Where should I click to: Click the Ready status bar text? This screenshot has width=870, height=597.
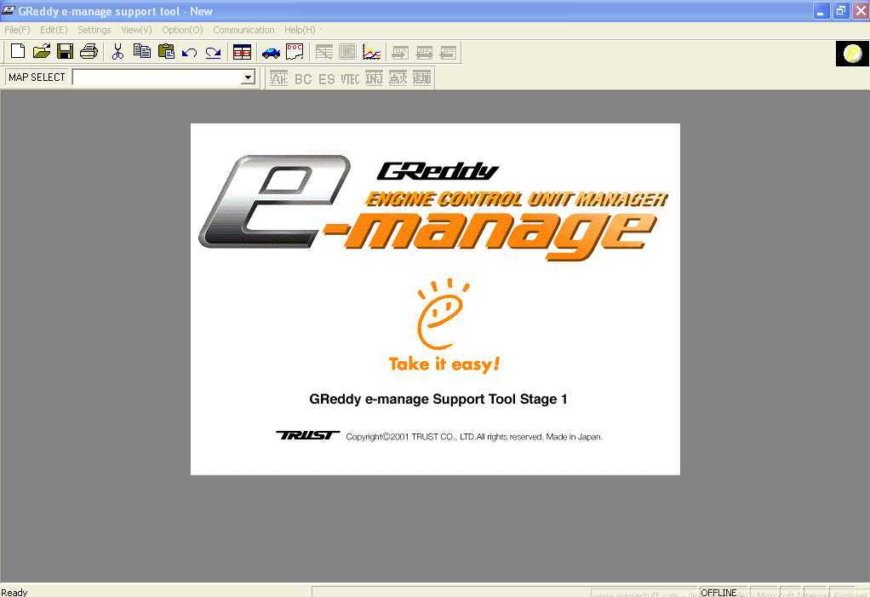(x=14, y=592)
